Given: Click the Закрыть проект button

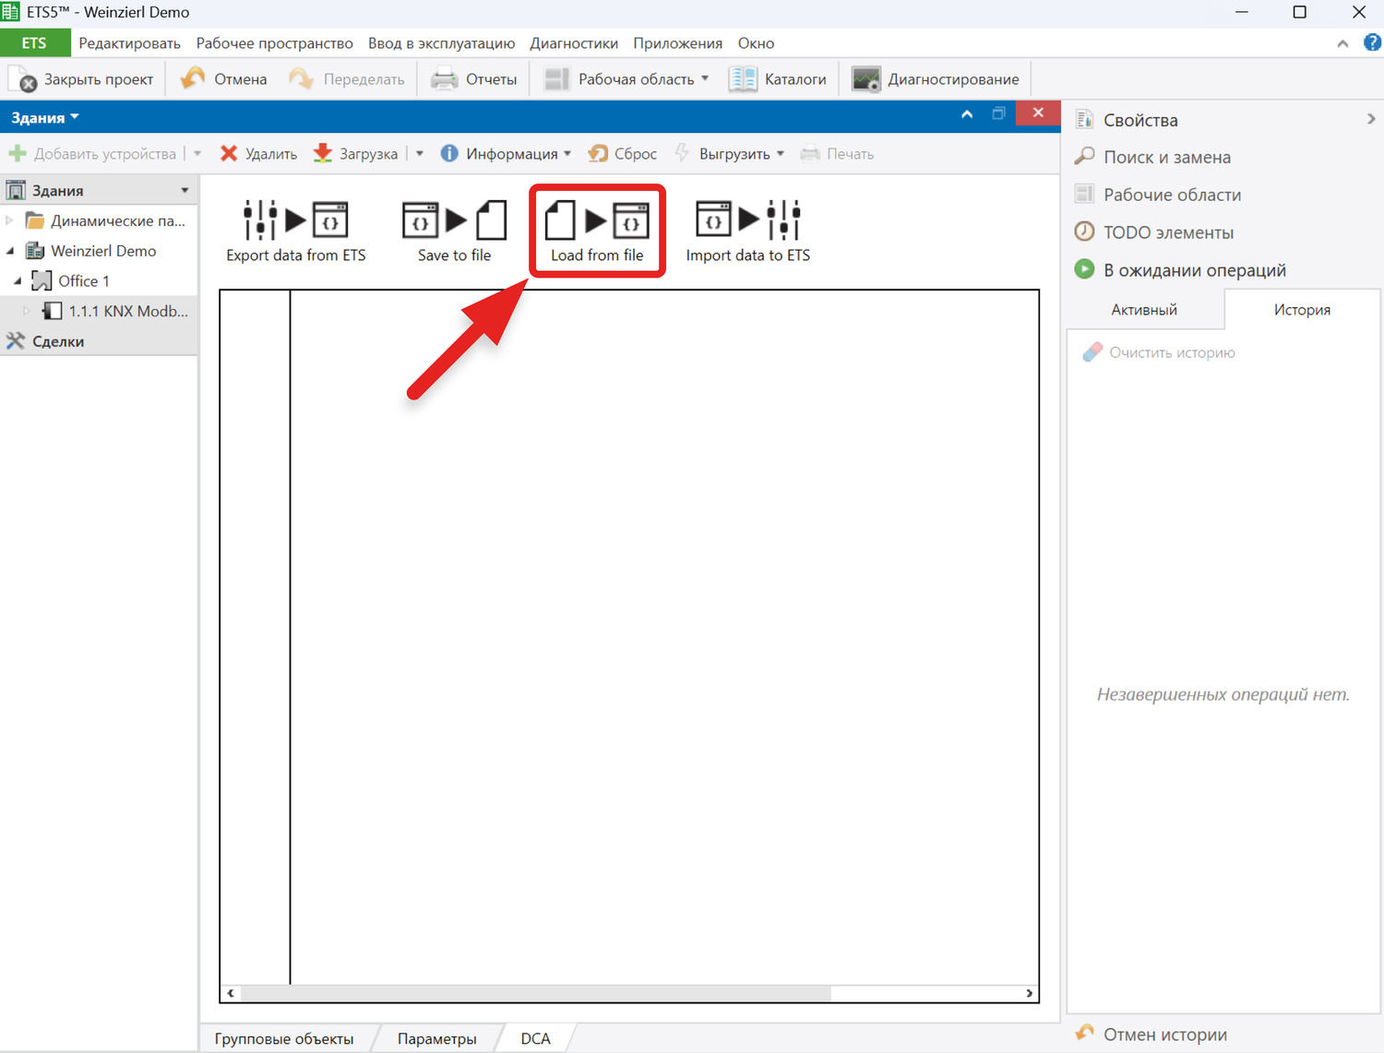Looking at the screenshot, I should pyautogui.click(x=83, y=79).
